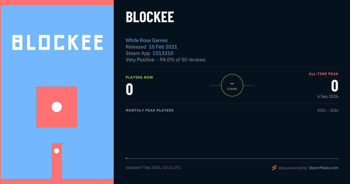350x184 pixels.
Task: Click the BLOCKEE game cover image
Action: 57,92
